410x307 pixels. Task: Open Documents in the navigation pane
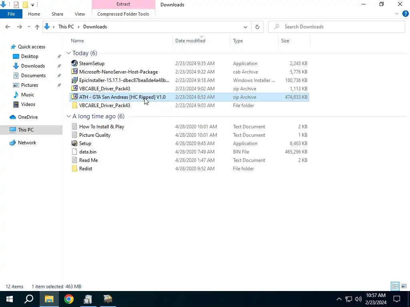coord(33,76)
